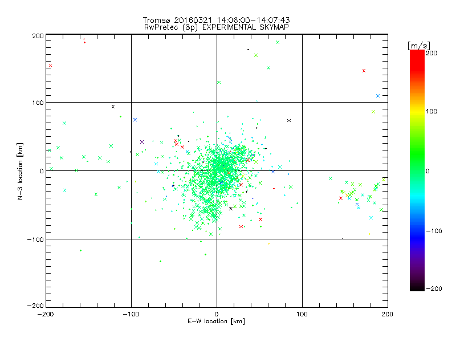Click the E-W axis tick label "-200"
The height and width of the screenshot is (342, 456).
pyautogui.click(x=46, y=314)
